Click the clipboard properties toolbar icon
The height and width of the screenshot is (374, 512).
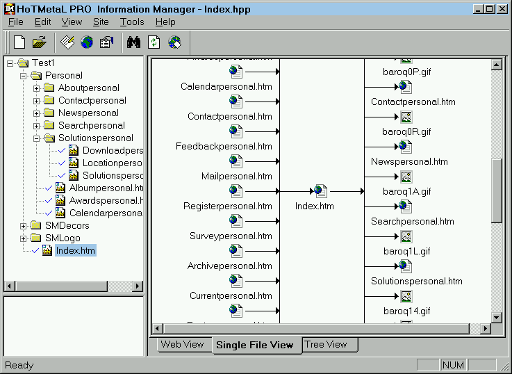click(106, 42)
